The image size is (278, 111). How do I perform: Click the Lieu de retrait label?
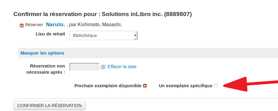[x=50, y=34]
